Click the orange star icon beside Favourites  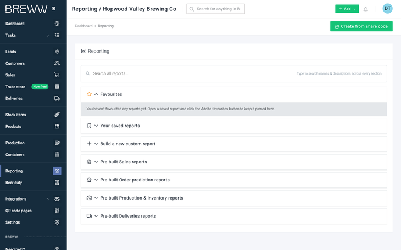89,94
